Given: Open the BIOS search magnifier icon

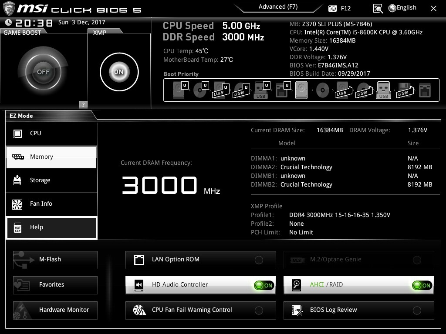Looking at the screenshot, I should pyautogui.click(x=378, y=9).
